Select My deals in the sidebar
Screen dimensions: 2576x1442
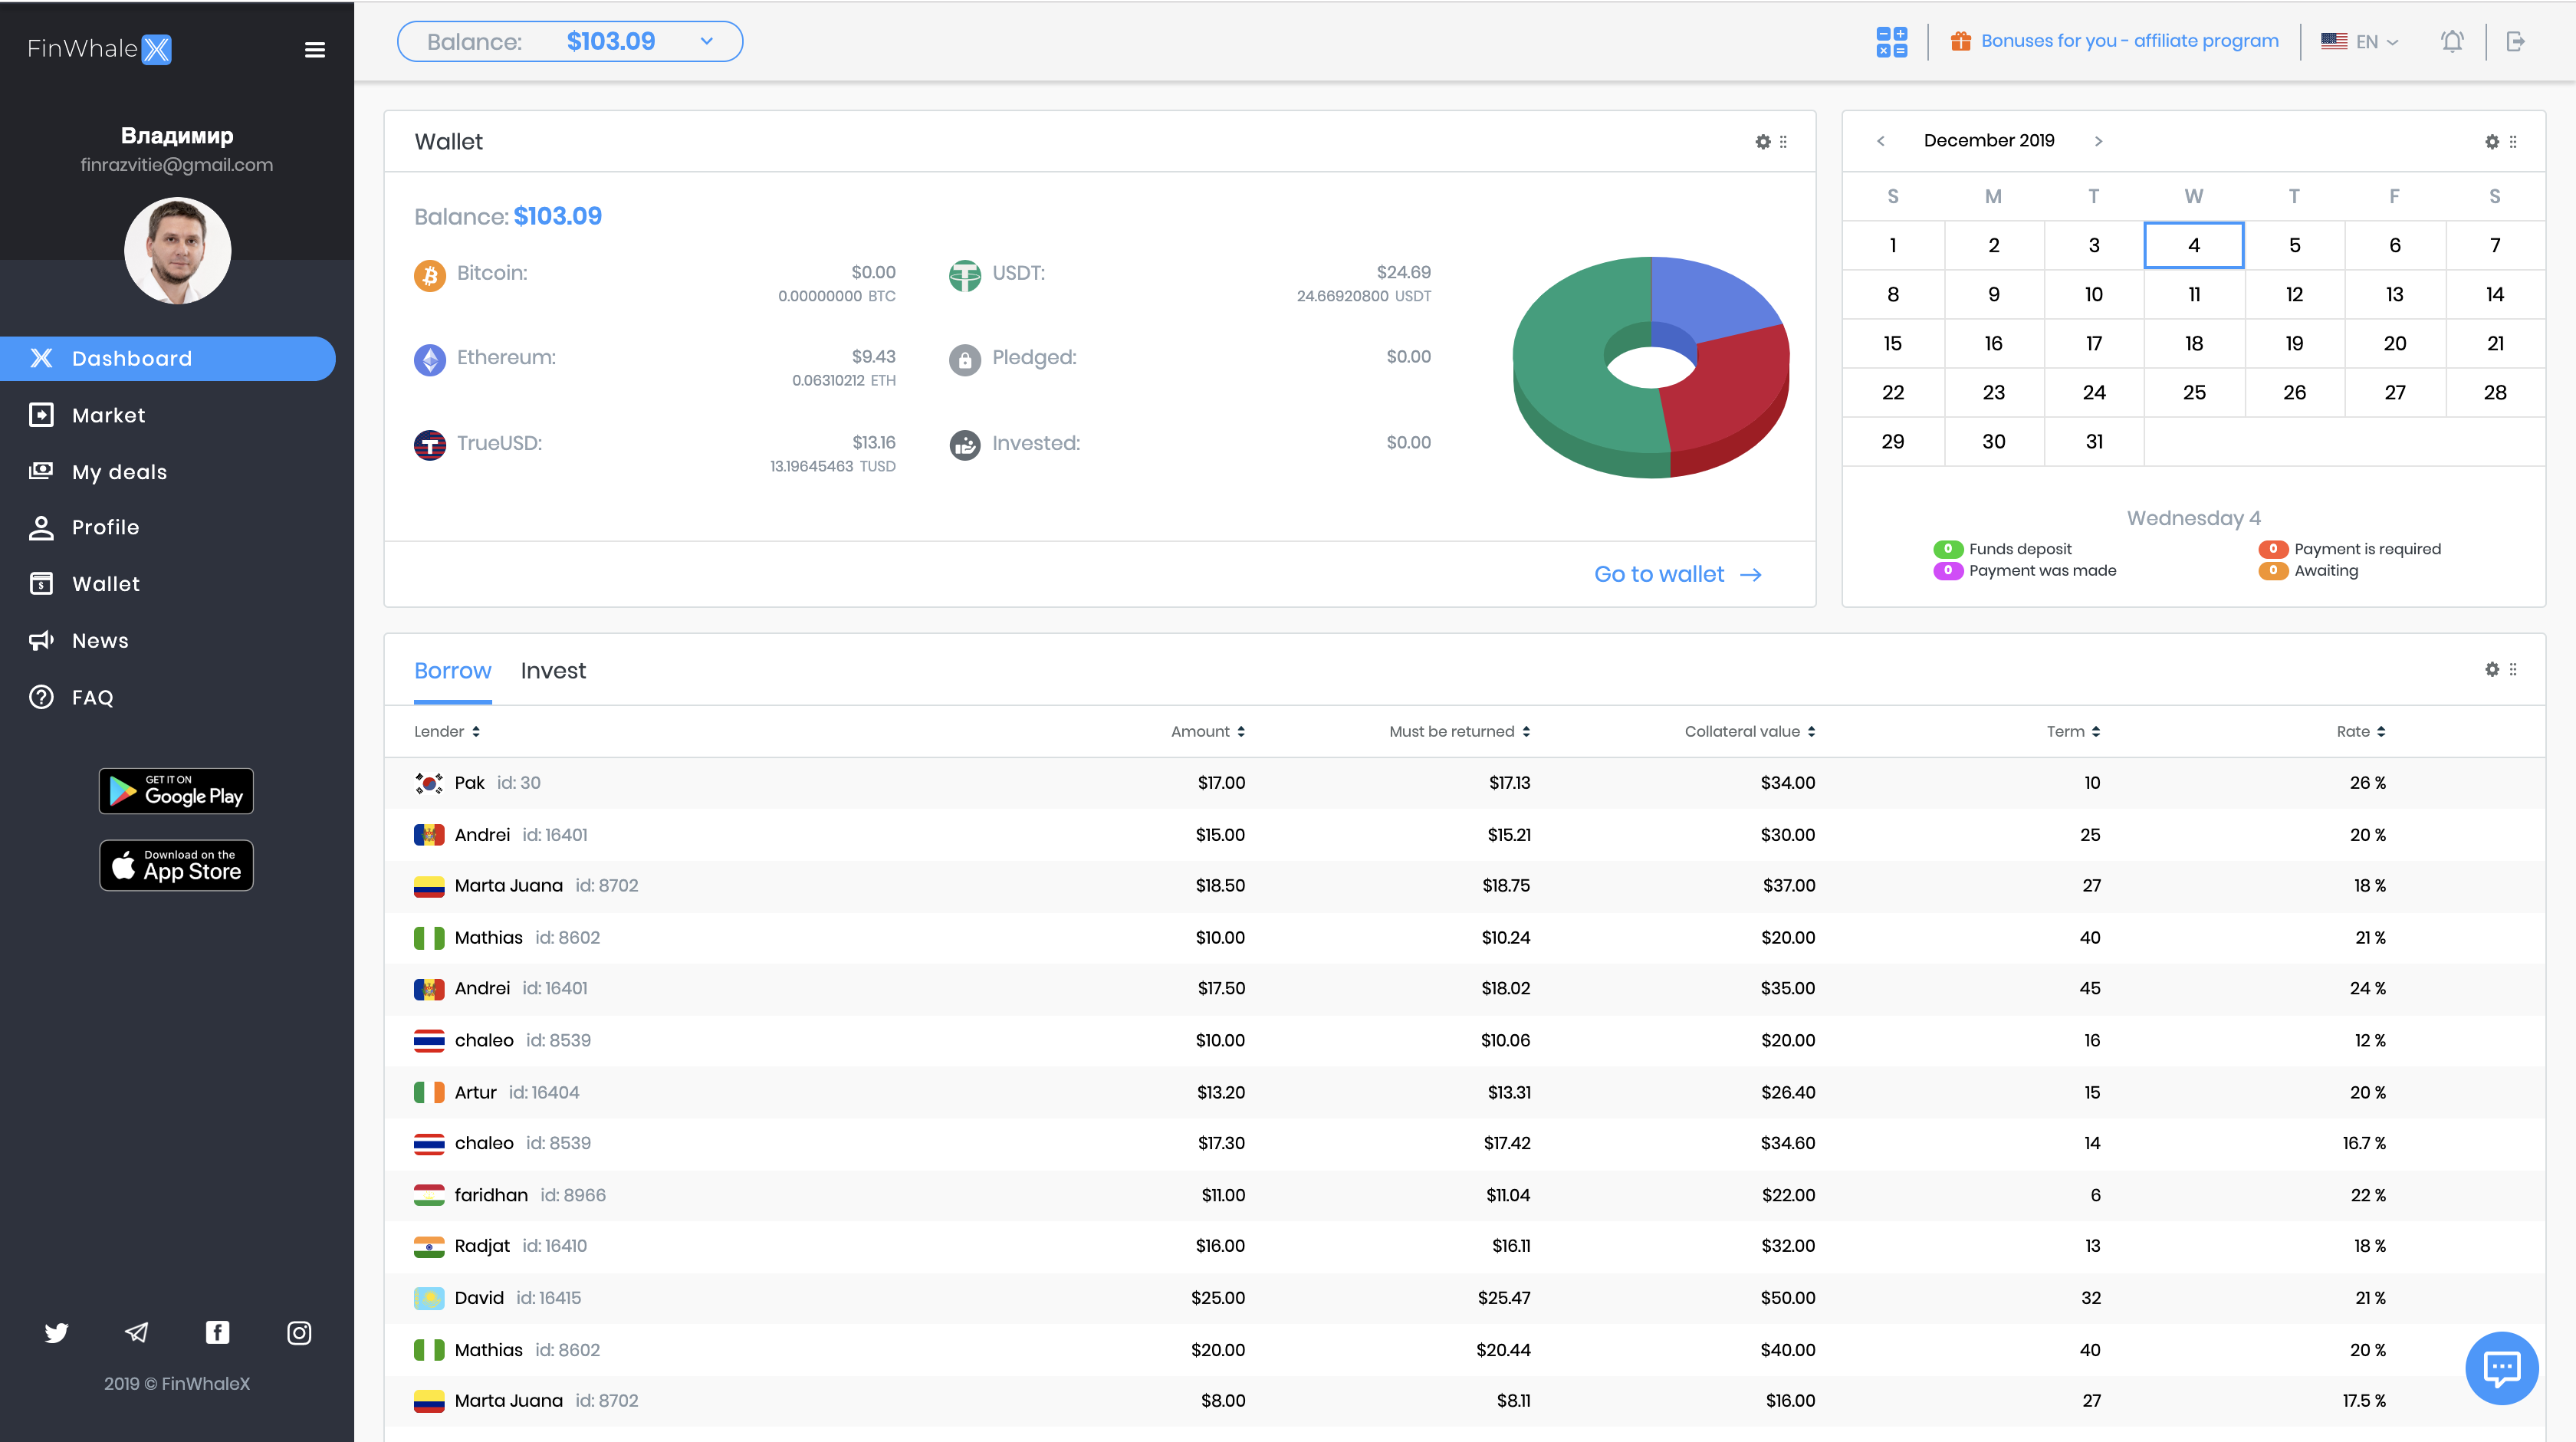click(x=119, y=471)
